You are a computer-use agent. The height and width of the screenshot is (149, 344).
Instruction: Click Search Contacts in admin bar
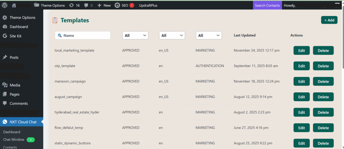(267, 5)
